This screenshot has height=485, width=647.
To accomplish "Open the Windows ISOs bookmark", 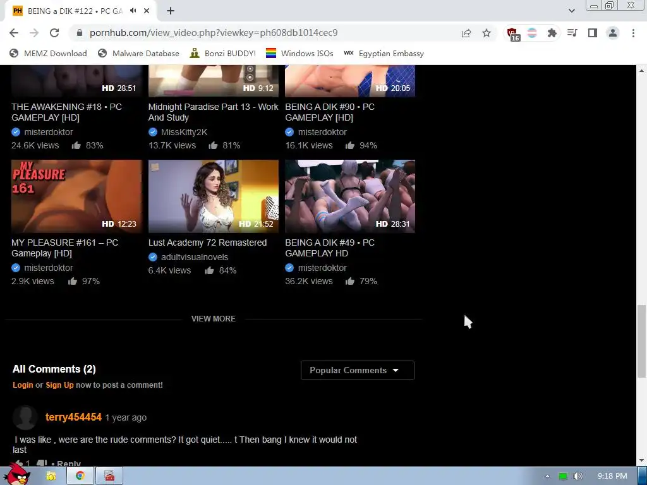I will coord(299,53).
